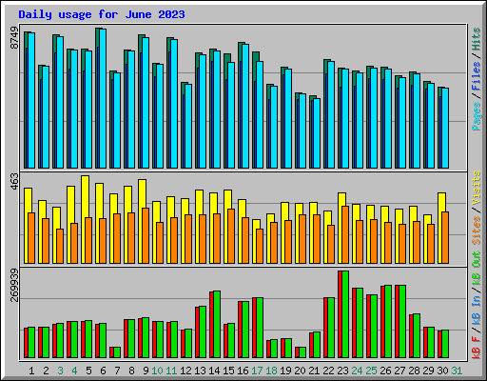Screen dimensions: 487x381
Task: Click day label 6 on the x-axis
Action: pyautogui.click(x=103, y=371)
